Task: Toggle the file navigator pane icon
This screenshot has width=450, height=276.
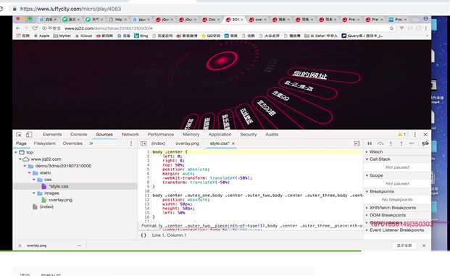Action: pyautogui.click(x=143, y=143)
